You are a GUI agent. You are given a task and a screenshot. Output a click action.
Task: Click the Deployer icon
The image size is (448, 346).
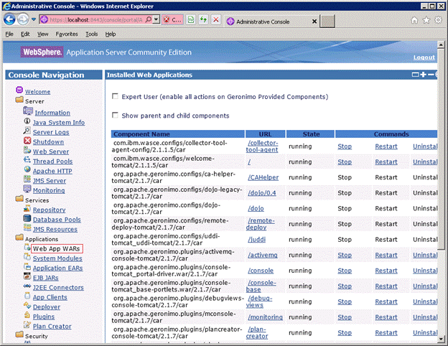click(x=27, y=305)
